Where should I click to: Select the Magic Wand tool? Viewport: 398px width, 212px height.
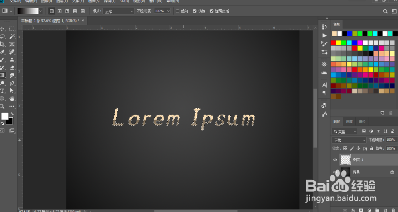point(12,37)
